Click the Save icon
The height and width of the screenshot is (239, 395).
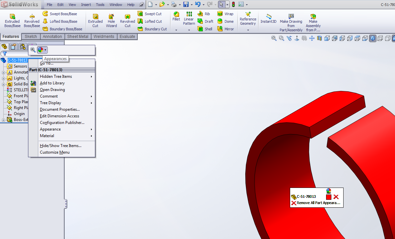click(x=186, y=4)
